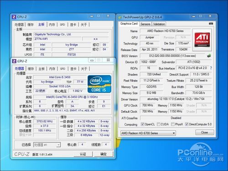The width and height of the screenshot is (228, 171).
Task: Switch to the Sensors tab in GPU-Z
Action: 145,24
